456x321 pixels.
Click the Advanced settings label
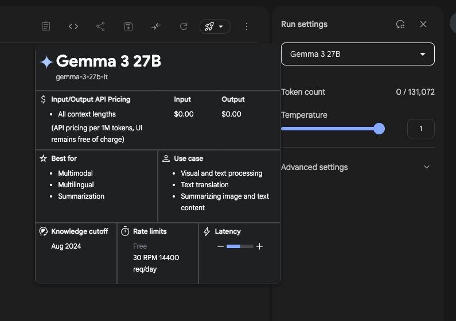tap(314, 167)
